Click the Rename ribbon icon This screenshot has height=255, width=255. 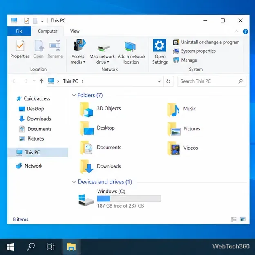click(x=55, y=45)
